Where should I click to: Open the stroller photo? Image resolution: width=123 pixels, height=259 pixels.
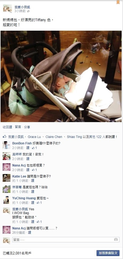click(61, 76)
